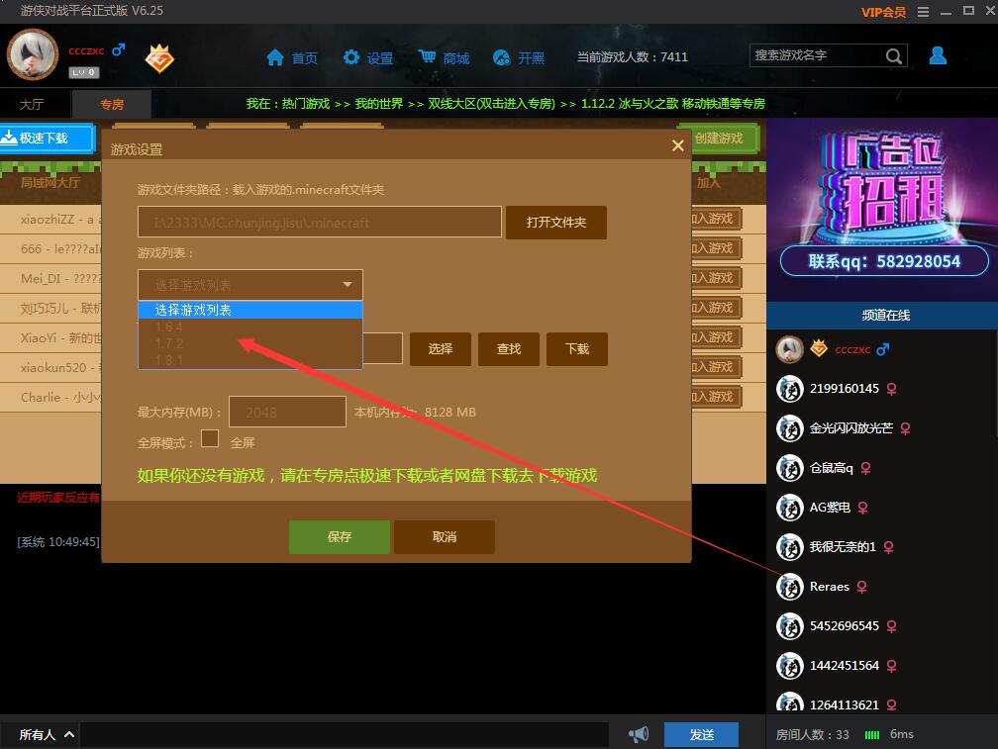
Task: Open the shop cart icon (商城)
Action: pos(427,57)
